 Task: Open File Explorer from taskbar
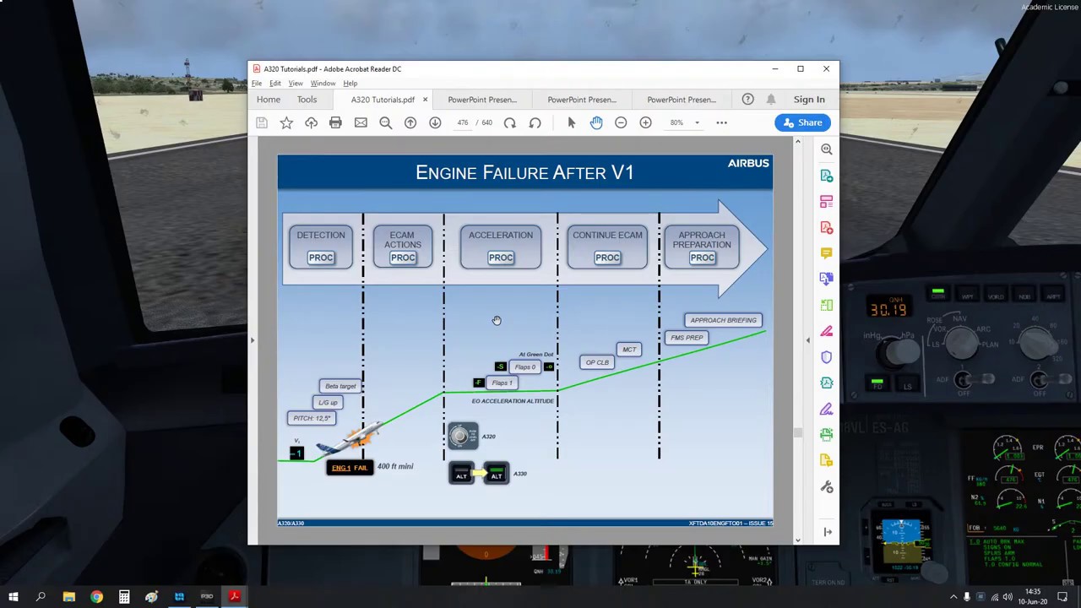(69, 597)
